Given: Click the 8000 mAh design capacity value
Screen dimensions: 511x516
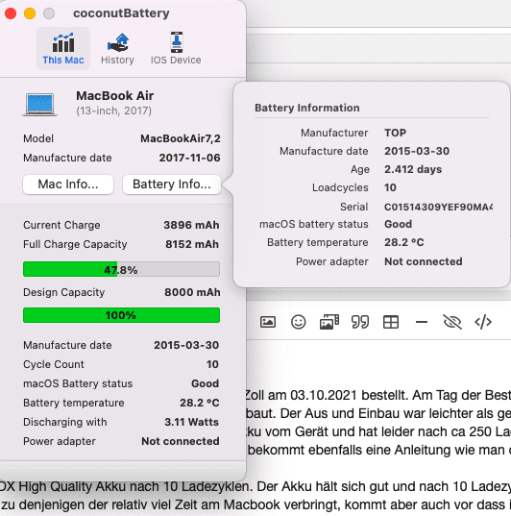Looking at the screenshot, I should (x=192, y=292).
